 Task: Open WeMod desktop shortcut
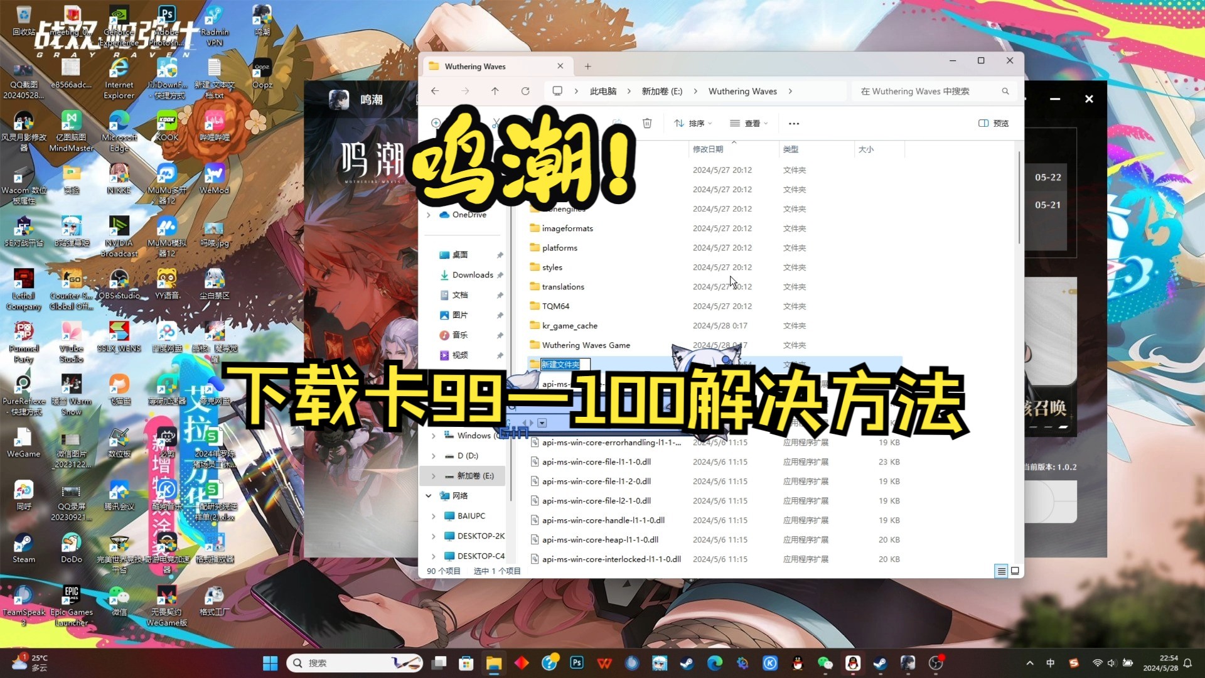tap(215, 178)
